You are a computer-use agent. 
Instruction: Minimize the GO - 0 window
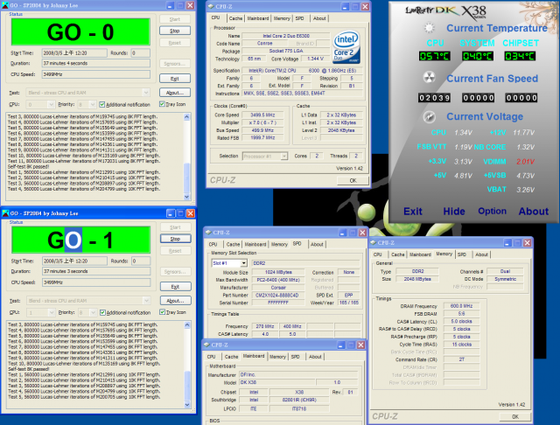[x=171, y=5]
